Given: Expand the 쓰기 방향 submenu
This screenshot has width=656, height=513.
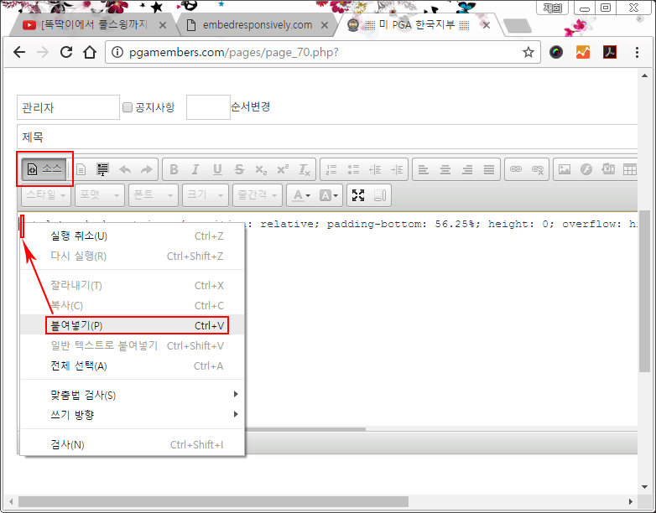Looking at the screenshot, I should click(133, 415).
